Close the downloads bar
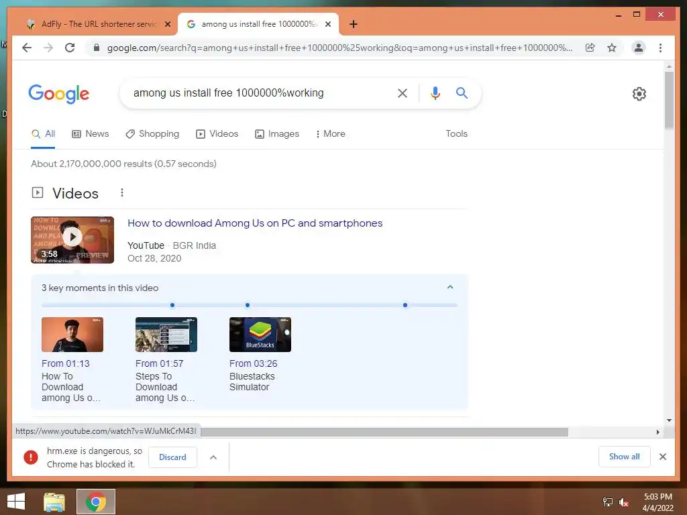Screen dimensions: 687x515 (x=662, y=457)
